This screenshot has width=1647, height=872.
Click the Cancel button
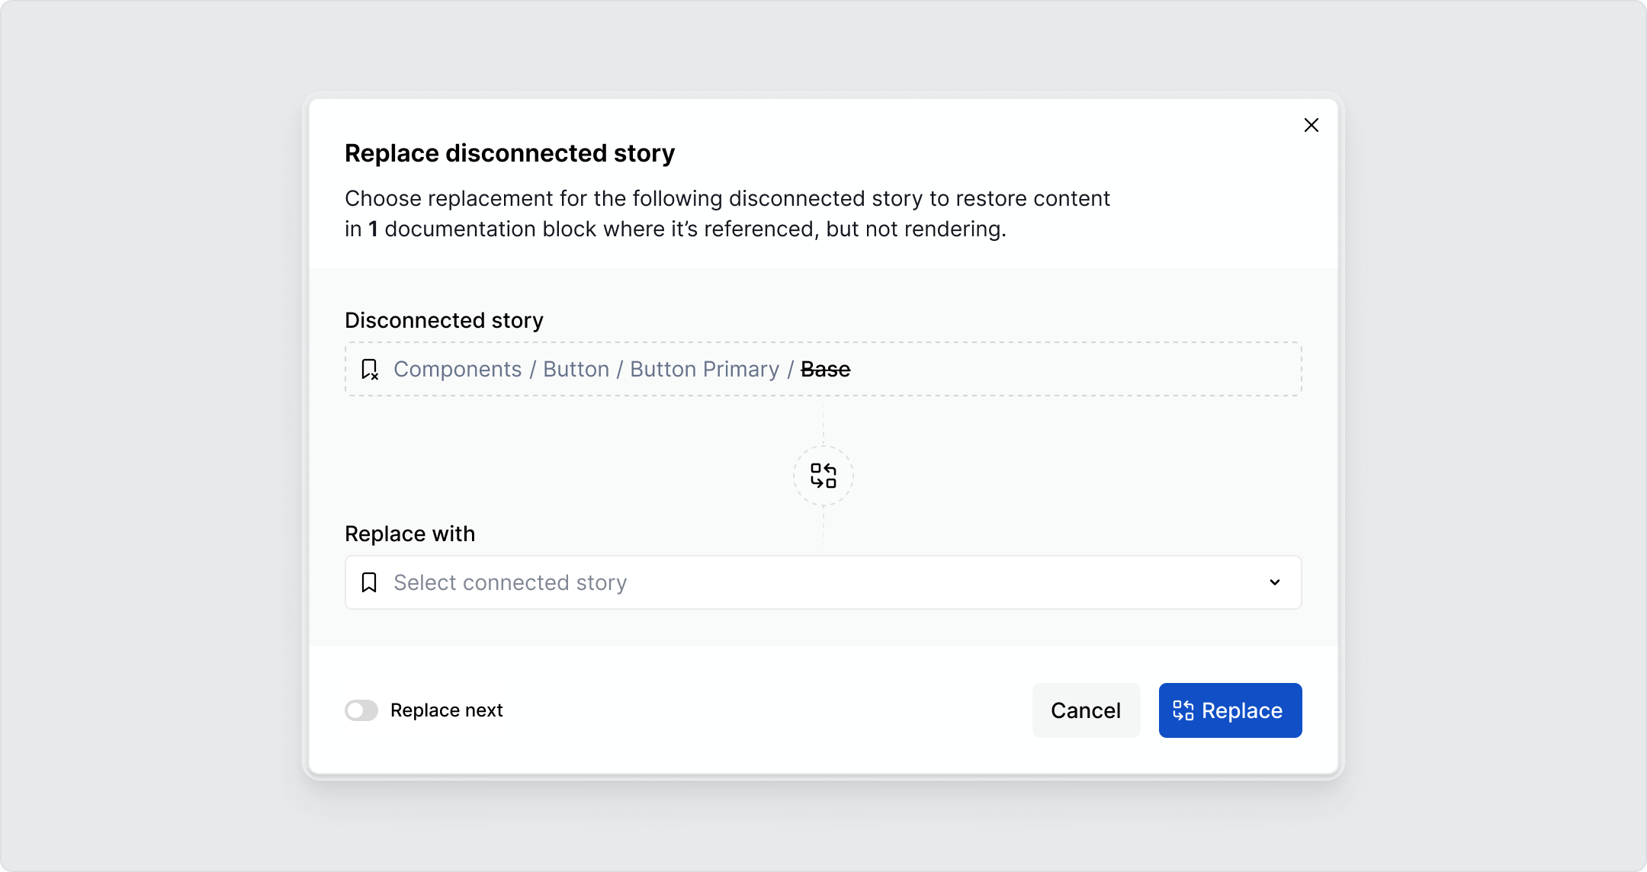tap(1086, 710)
